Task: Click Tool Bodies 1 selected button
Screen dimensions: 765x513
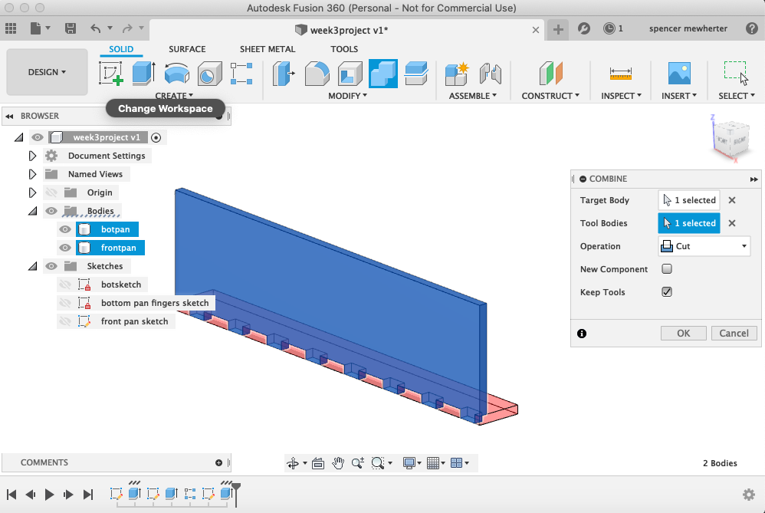Action: click(x=689, y=223)
